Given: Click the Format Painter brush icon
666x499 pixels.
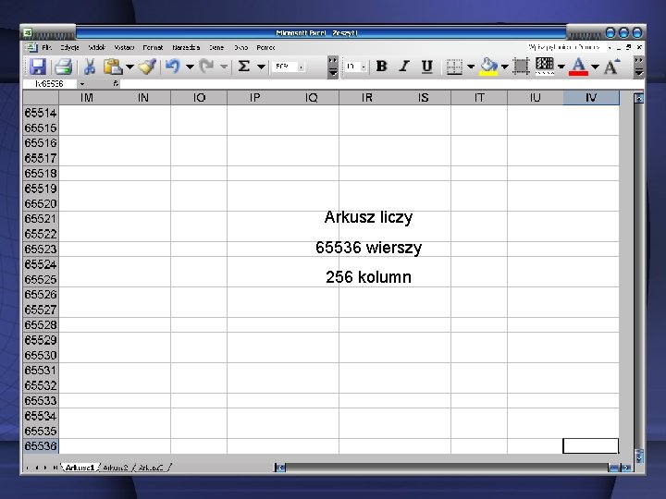Looking at the screenshot, I should [x=147, y=67].
